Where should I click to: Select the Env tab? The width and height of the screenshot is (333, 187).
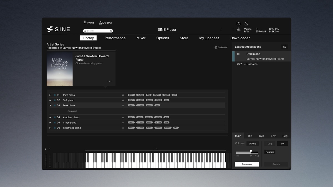point(273,136)
